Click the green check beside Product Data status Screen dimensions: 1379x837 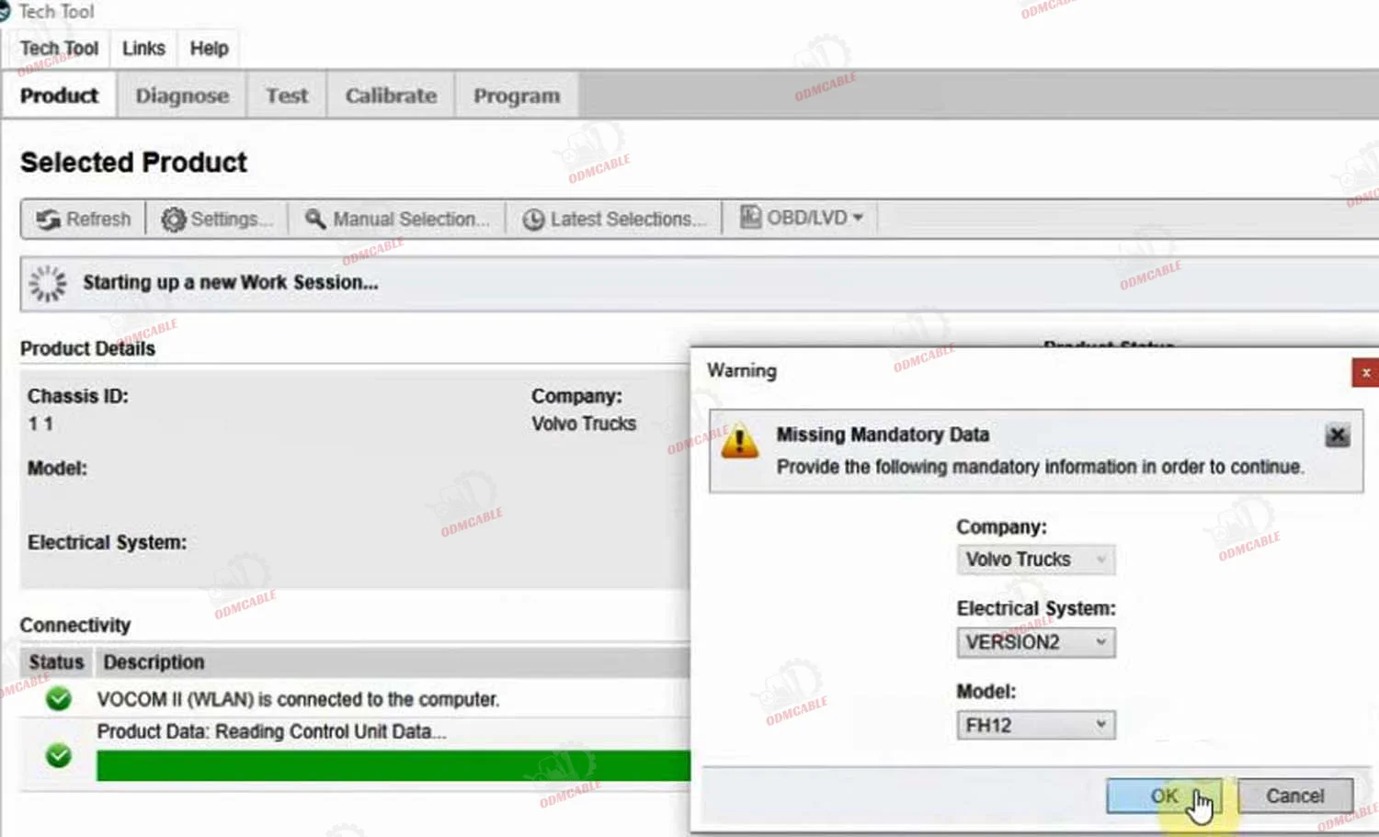(59, 755)
